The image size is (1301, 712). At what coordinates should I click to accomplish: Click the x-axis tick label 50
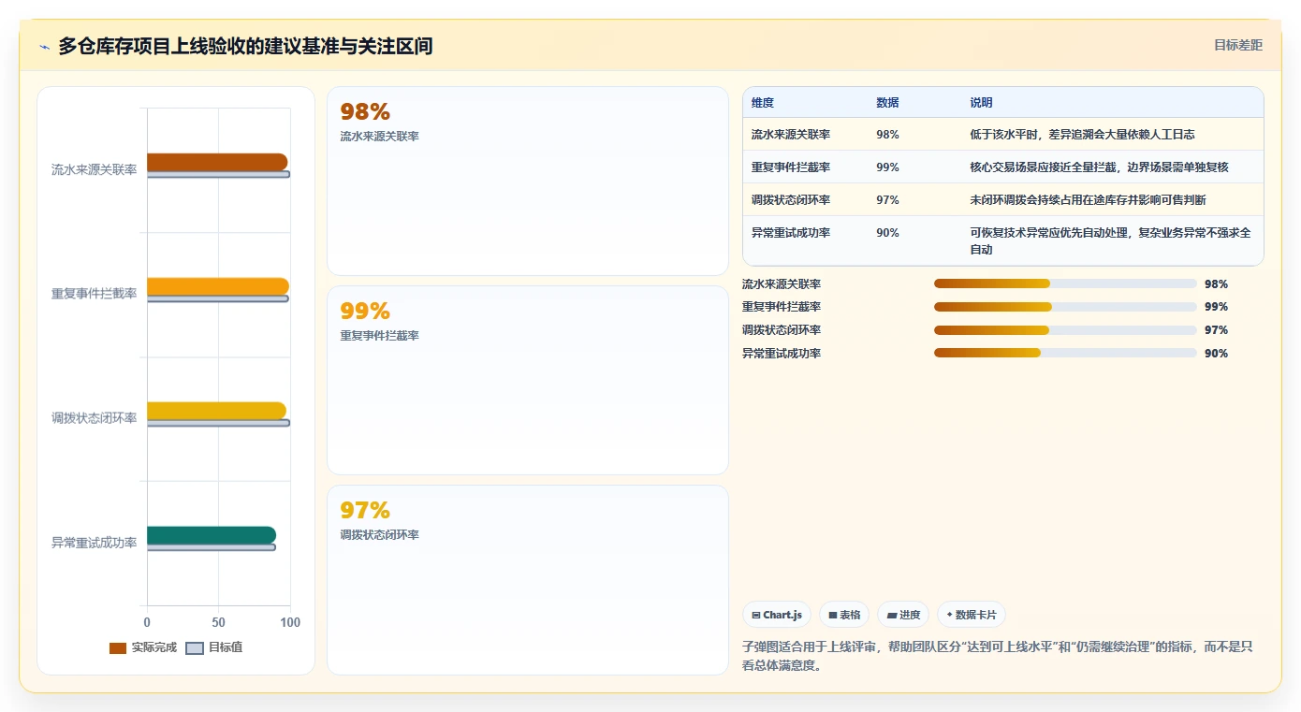click(219, 622)
